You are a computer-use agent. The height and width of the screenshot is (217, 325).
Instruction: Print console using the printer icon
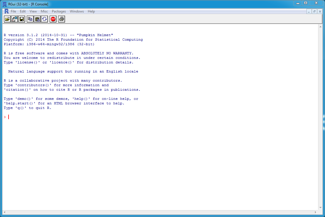[x=62, y=19]
